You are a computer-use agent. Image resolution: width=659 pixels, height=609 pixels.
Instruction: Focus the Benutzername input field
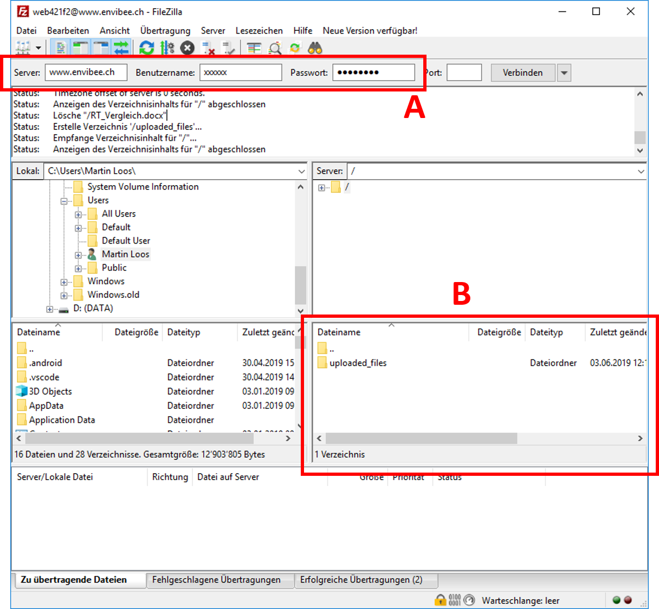pos(241,73)
